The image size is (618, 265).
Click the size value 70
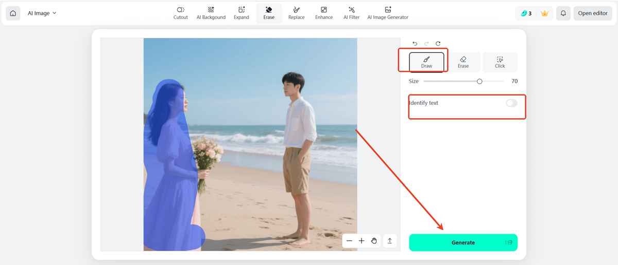tap(514, 81)
